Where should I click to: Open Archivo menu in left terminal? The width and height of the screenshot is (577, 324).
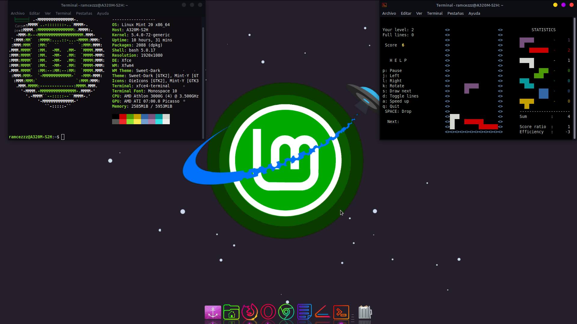pyautogui.click(x=17, y=13)
